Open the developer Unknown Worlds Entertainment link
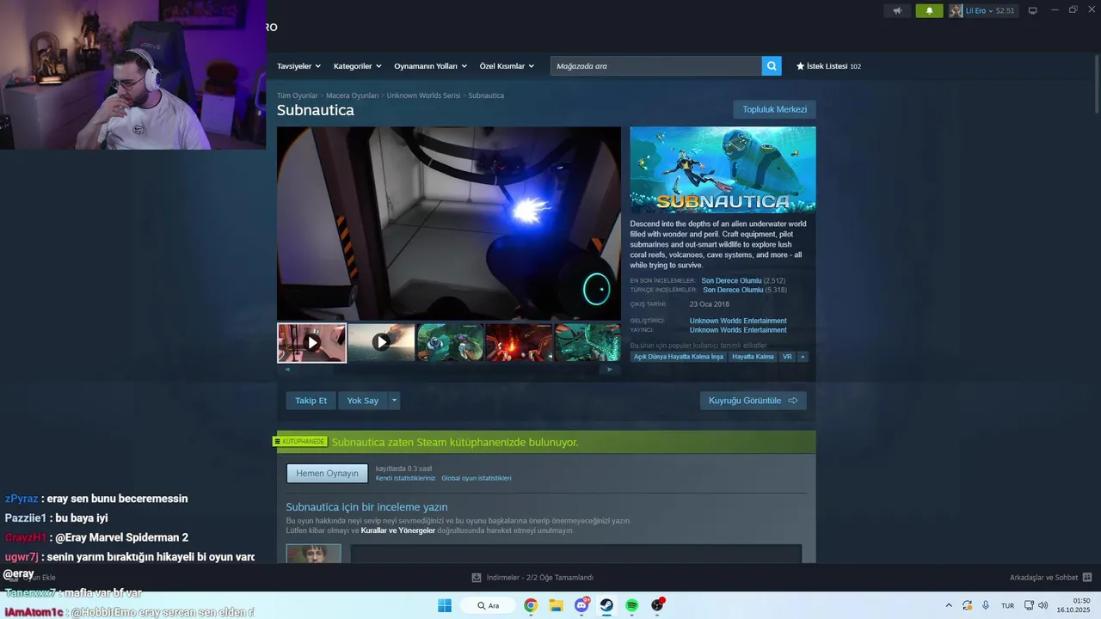This screenshot has height=619, width=1101. pos(738,321)
